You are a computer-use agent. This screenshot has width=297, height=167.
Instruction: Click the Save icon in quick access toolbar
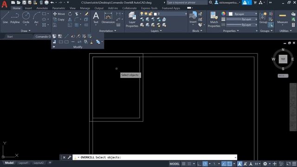[x=24, y=2]
